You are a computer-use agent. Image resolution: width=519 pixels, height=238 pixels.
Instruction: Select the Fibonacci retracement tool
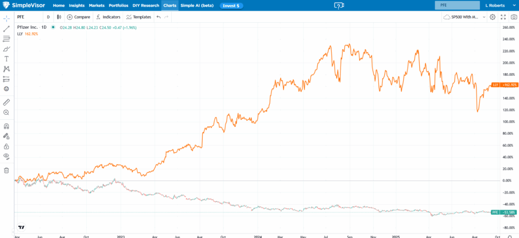pos(7,38)
